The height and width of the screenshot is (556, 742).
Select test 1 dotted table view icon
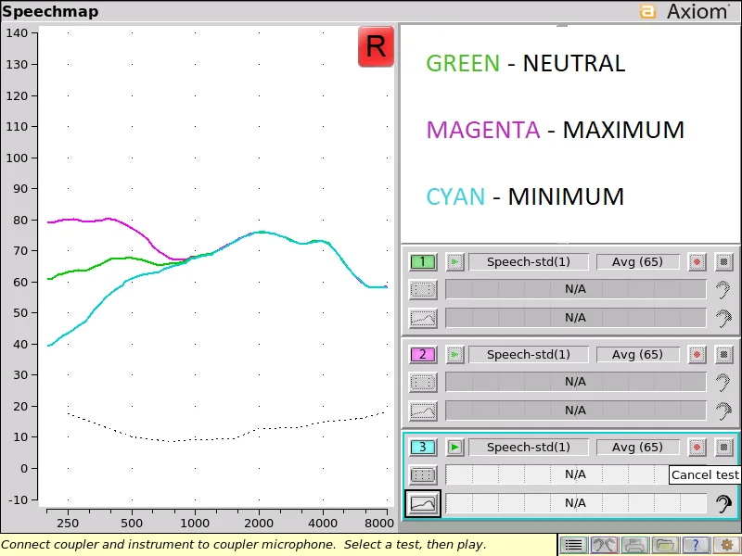[x=423, y=290]
